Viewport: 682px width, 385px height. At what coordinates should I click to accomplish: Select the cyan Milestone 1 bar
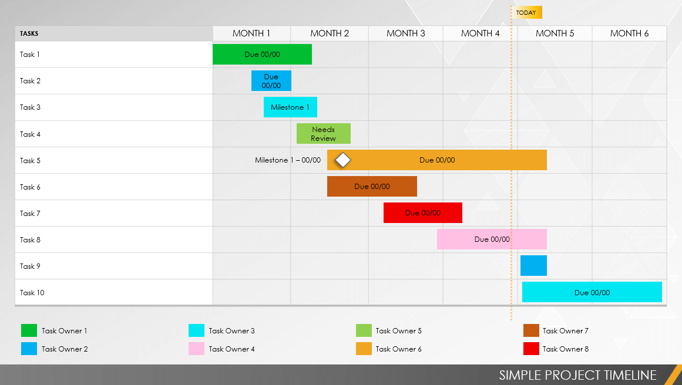(290, 107)
